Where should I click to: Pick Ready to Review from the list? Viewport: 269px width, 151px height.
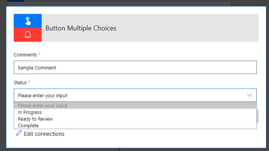point(35,119)
